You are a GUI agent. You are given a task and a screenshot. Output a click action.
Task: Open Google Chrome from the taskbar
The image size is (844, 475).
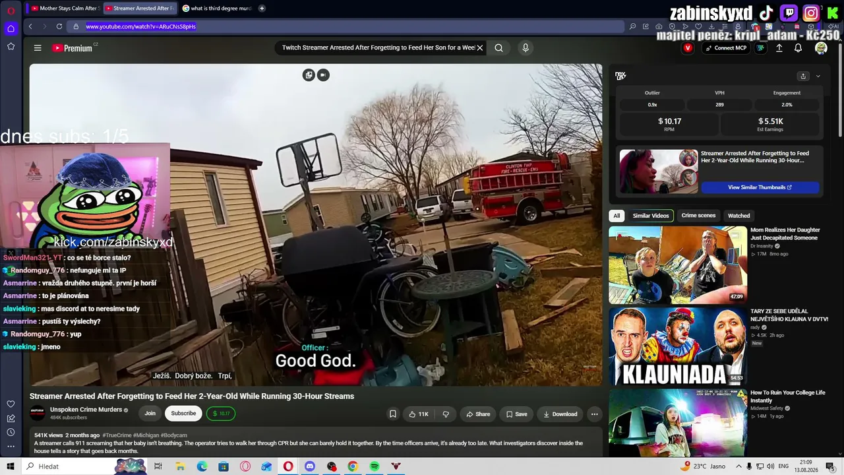coord(353,466)
